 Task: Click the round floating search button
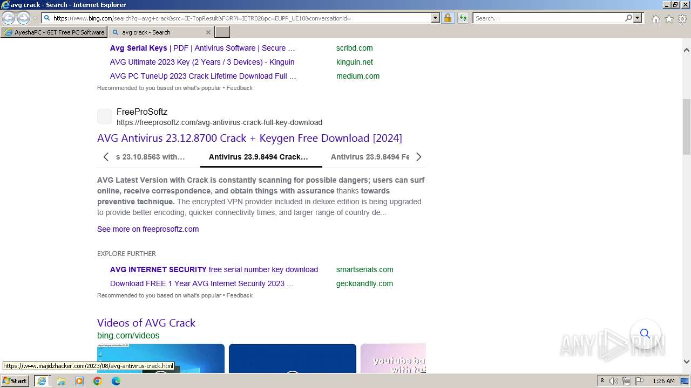[x=645, y=334]
